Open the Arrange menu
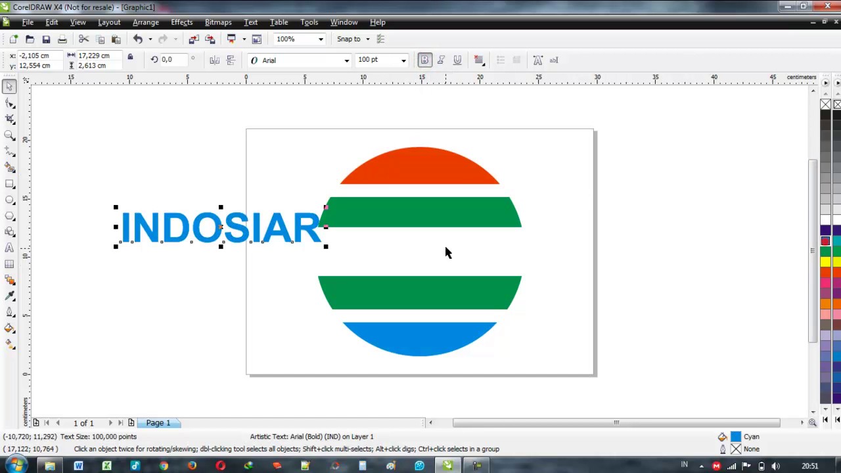Image resolution: width=841 pixels, height=473 pixels. pyautogui.click(x=145, y=22)
